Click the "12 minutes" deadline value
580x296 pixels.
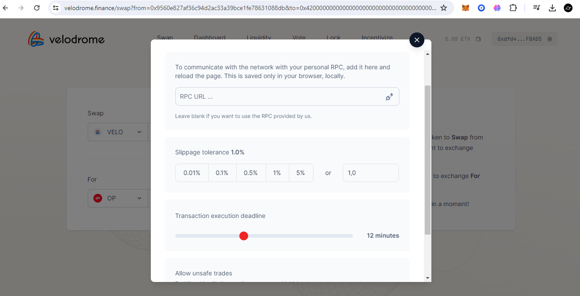point(383,235)
